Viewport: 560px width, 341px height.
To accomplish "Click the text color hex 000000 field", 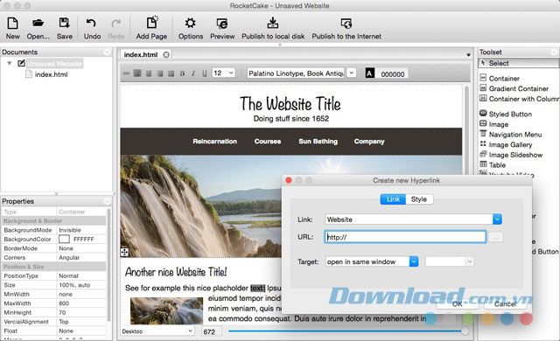I will 392,74.
